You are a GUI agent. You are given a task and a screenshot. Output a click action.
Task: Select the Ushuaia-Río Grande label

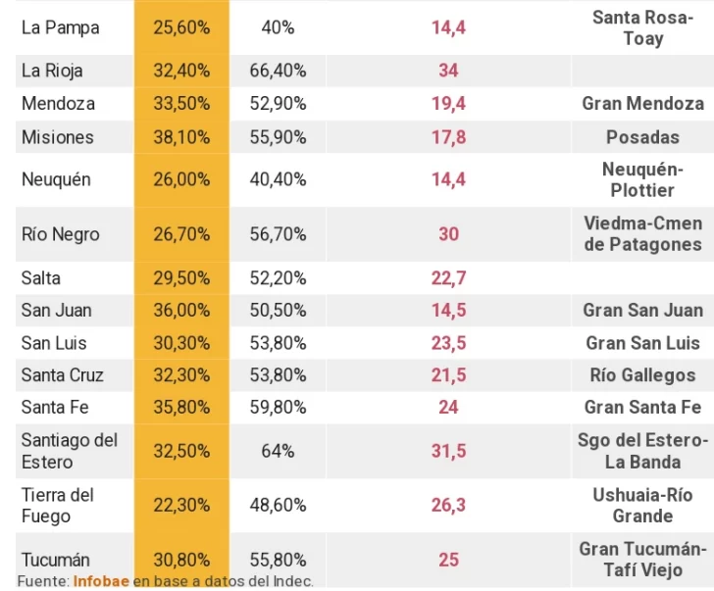pyautogui.click(x=642, y=505)
